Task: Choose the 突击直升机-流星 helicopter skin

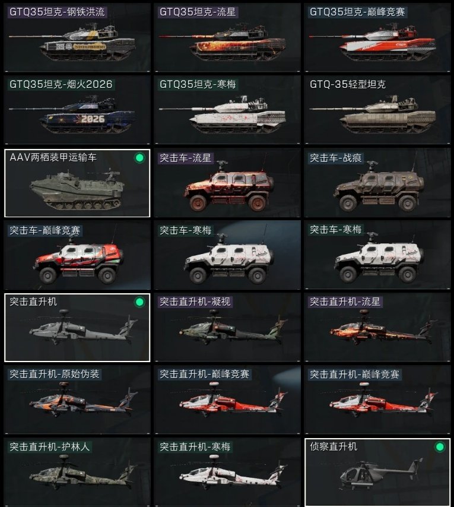Action: [x=377, y=327]
